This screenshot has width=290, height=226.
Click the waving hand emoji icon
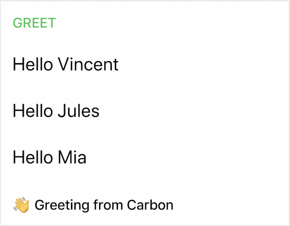21,205
